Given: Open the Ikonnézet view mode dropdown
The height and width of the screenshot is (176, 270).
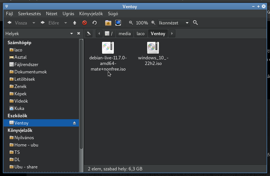Looking at the screenshot, I should pos(174,23).
